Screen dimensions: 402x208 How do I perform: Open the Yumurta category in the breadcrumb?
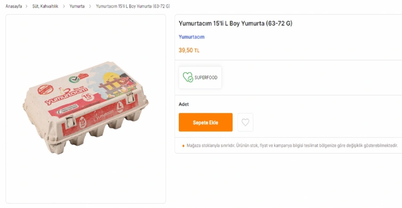77,6
